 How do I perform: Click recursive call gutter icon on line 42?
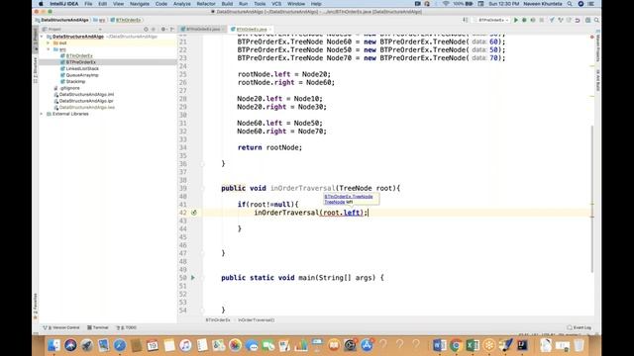[194, 213]
